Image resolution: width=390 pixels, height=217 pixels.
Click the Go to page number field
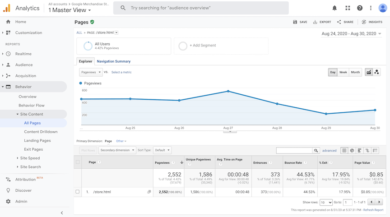(x=348, y=202)
